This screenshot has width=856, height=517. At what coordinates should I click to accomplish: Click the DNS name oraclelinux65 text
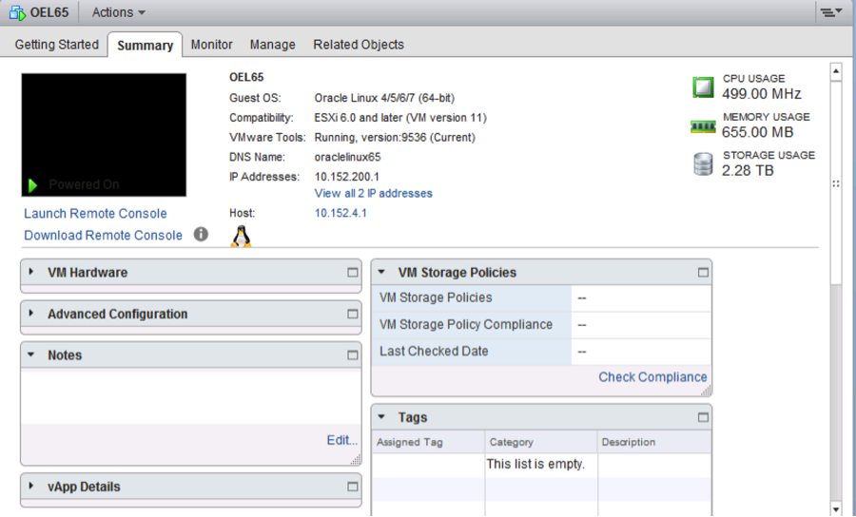tap(348, 157)
